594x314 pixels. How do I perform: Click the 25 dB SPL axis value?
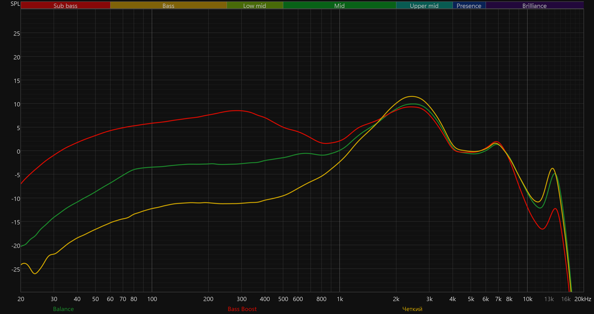click(17, 33)
